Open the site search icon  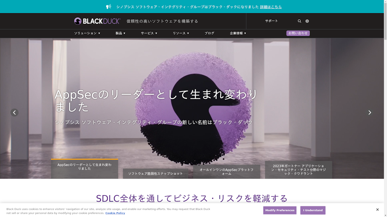click(299, 21)
